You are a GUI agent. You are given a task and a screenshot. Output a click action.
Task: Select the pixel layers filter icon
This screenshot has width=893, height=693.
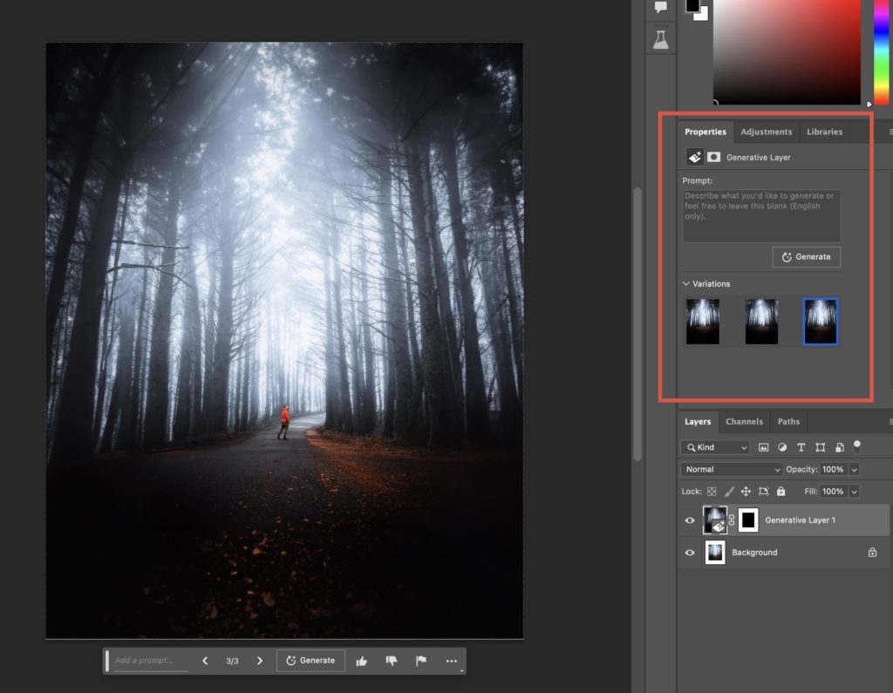(x=764, y=447)
